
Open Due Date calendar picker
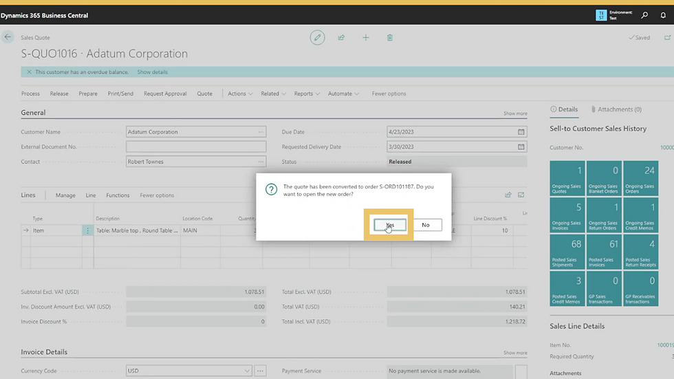[x=521, y=132]
